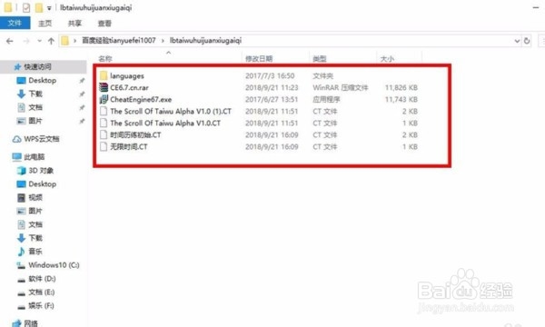Click the 快速访问 star icon

[x=17, y=66]
